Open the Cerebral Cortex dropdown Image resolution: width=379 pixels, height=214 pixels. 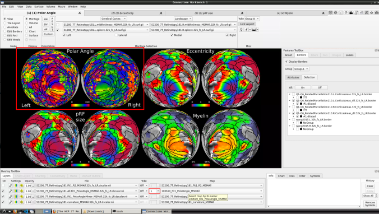[x=114, y=18]
